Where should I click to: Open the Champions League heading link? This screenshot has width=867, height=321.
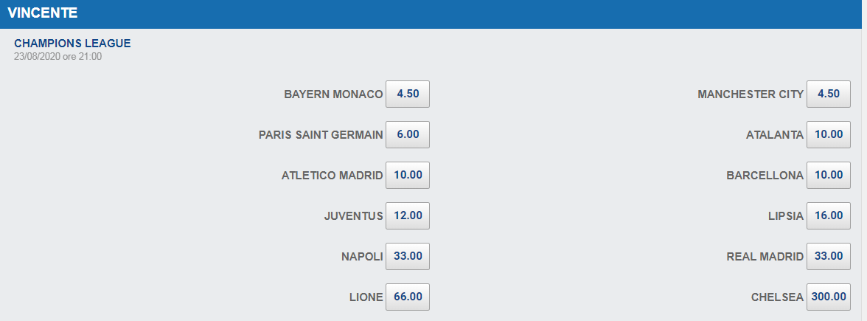[x=72, y=43]
